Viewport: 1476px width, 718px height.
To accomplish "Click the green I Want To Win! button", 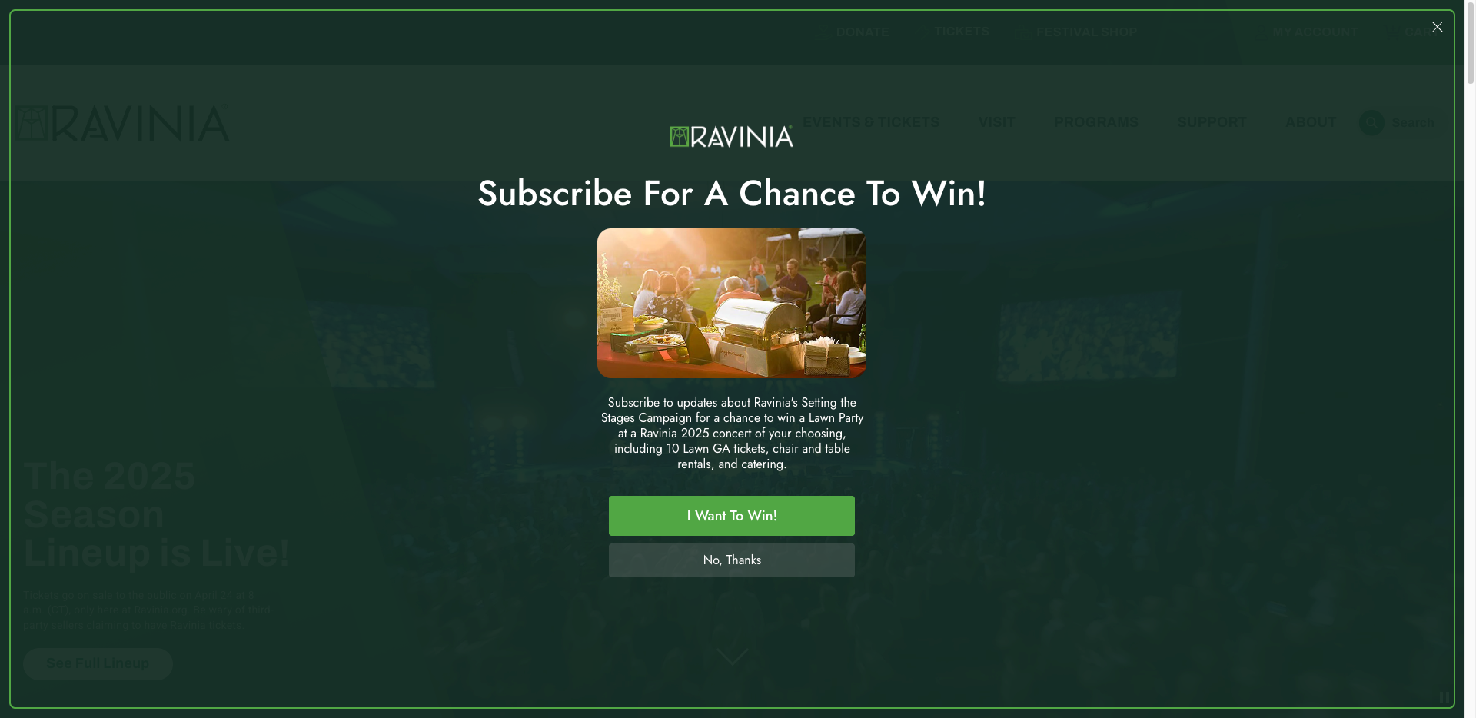I will [731, 516].
